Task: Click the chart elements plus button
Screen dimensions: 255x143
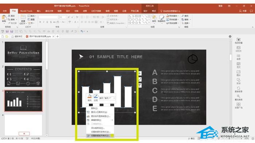Action: click(x=140, y=73)
